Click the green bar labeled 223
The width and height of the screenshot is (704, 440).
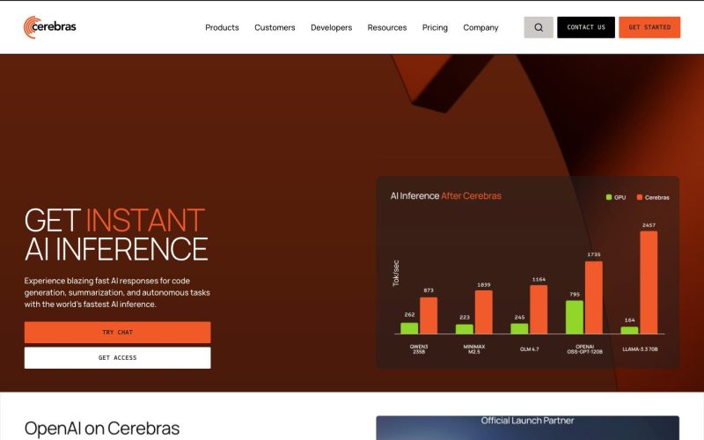[465, 329]
